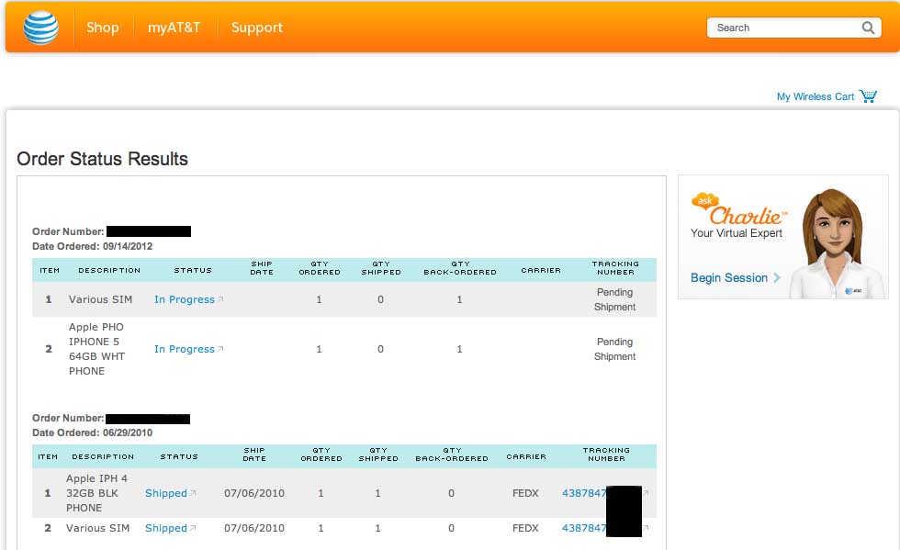Select 'Date Ordered: 06/29/2010' text
This screenshot has width=900, height=550.
click(93, 432)
